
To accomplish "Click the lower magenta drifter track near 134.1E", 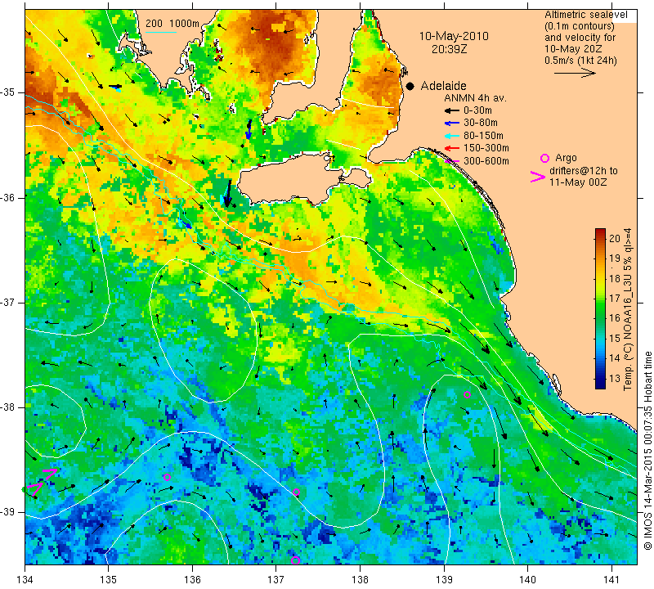I will click(35, 489).
